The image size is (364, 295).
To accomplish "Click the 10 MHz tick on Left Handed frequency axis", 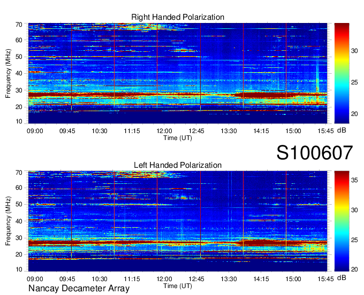I will click(19, 269).
